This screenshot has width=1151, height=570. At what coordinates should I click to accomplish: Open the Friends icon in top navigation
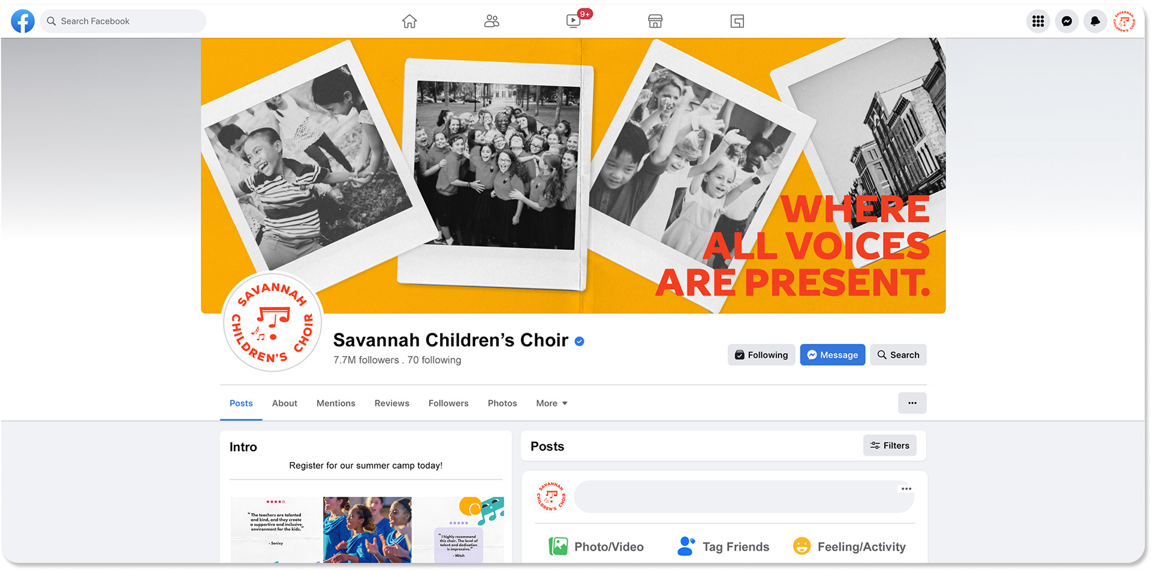pyautogui.click(x=492, y=22)
